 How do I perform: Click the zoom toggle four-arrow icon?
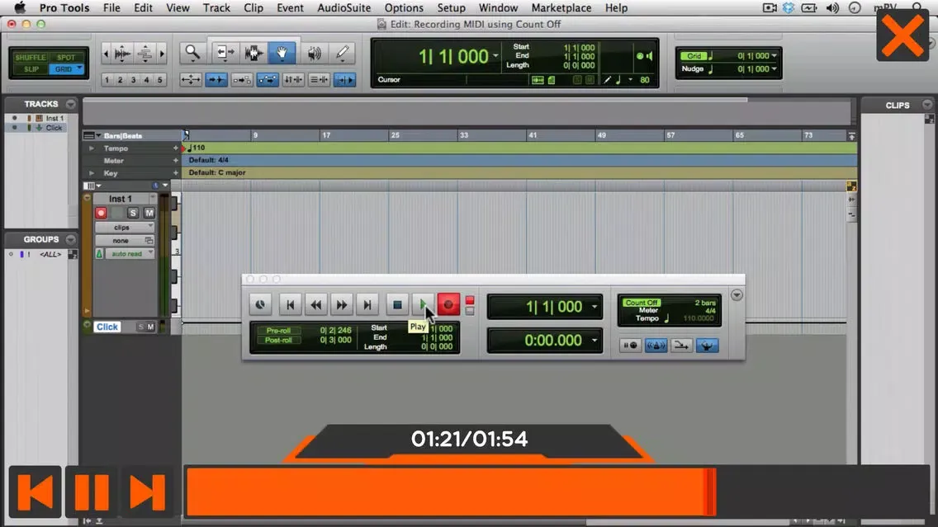coord(191,79)
